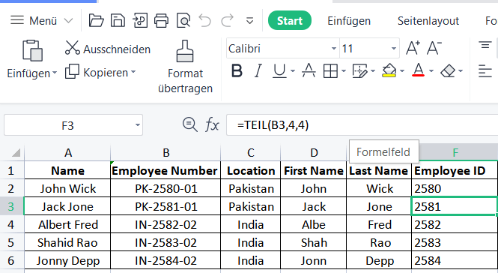498x273 pixels.
Task: Click the Last Name header cell
Action: pyautogui.click(x=379, y=171)
